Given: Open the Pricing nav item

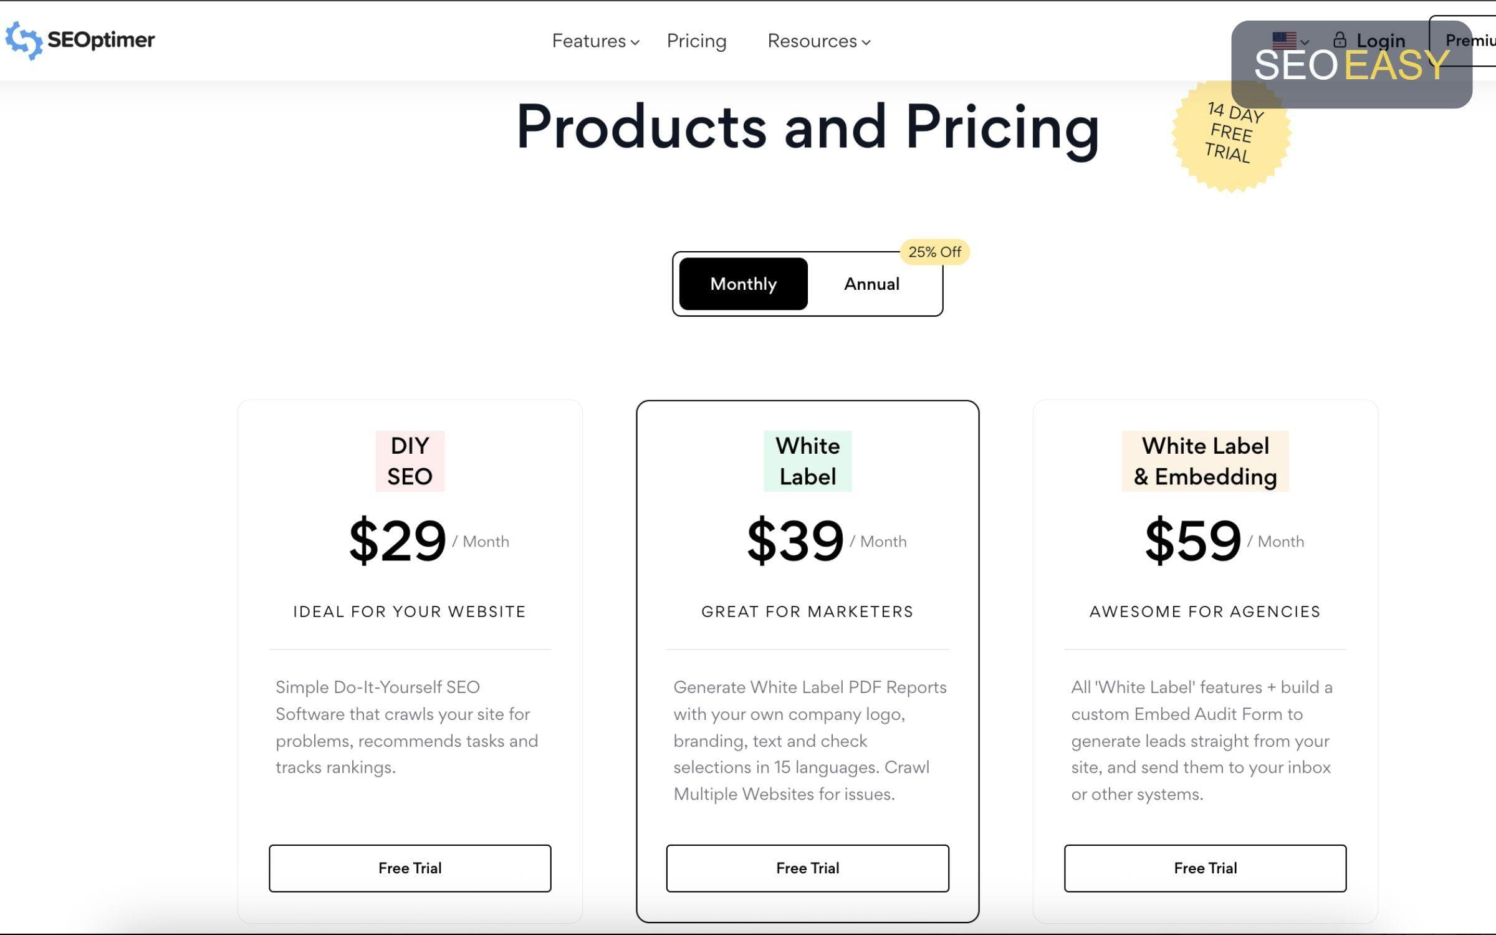Looking at the screenshot, I should point(696,41).
